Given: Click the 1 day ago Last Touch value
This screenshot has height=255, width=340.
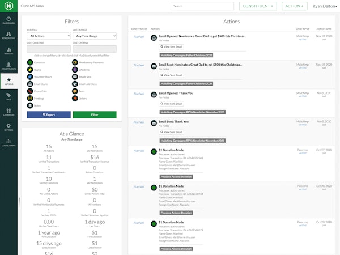Looking at the screenshot, I should pos(95,222).
